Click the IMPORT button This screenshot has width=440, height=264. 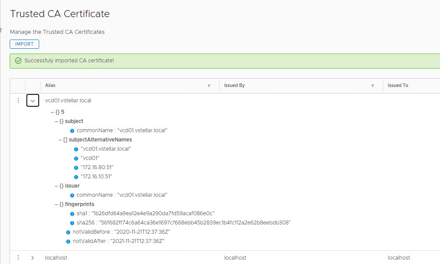click(x=24, y=44)
